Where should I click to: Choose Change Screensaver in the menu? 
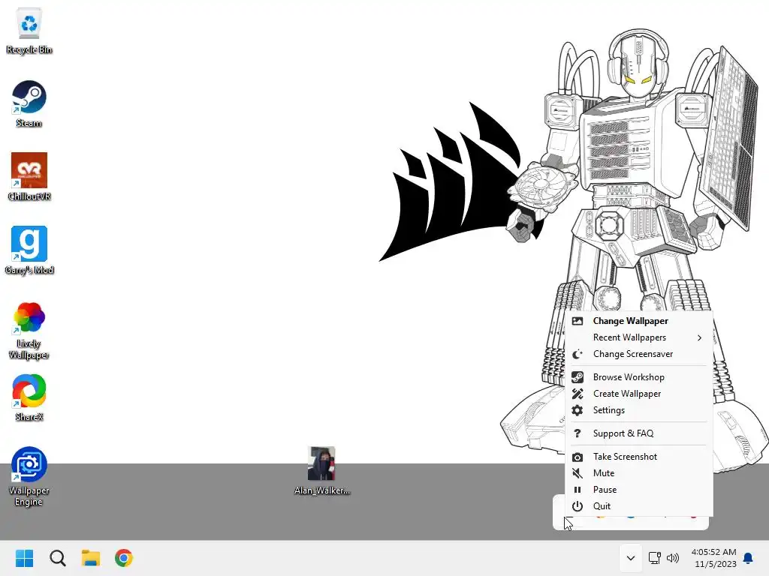[x=638, y=354]
